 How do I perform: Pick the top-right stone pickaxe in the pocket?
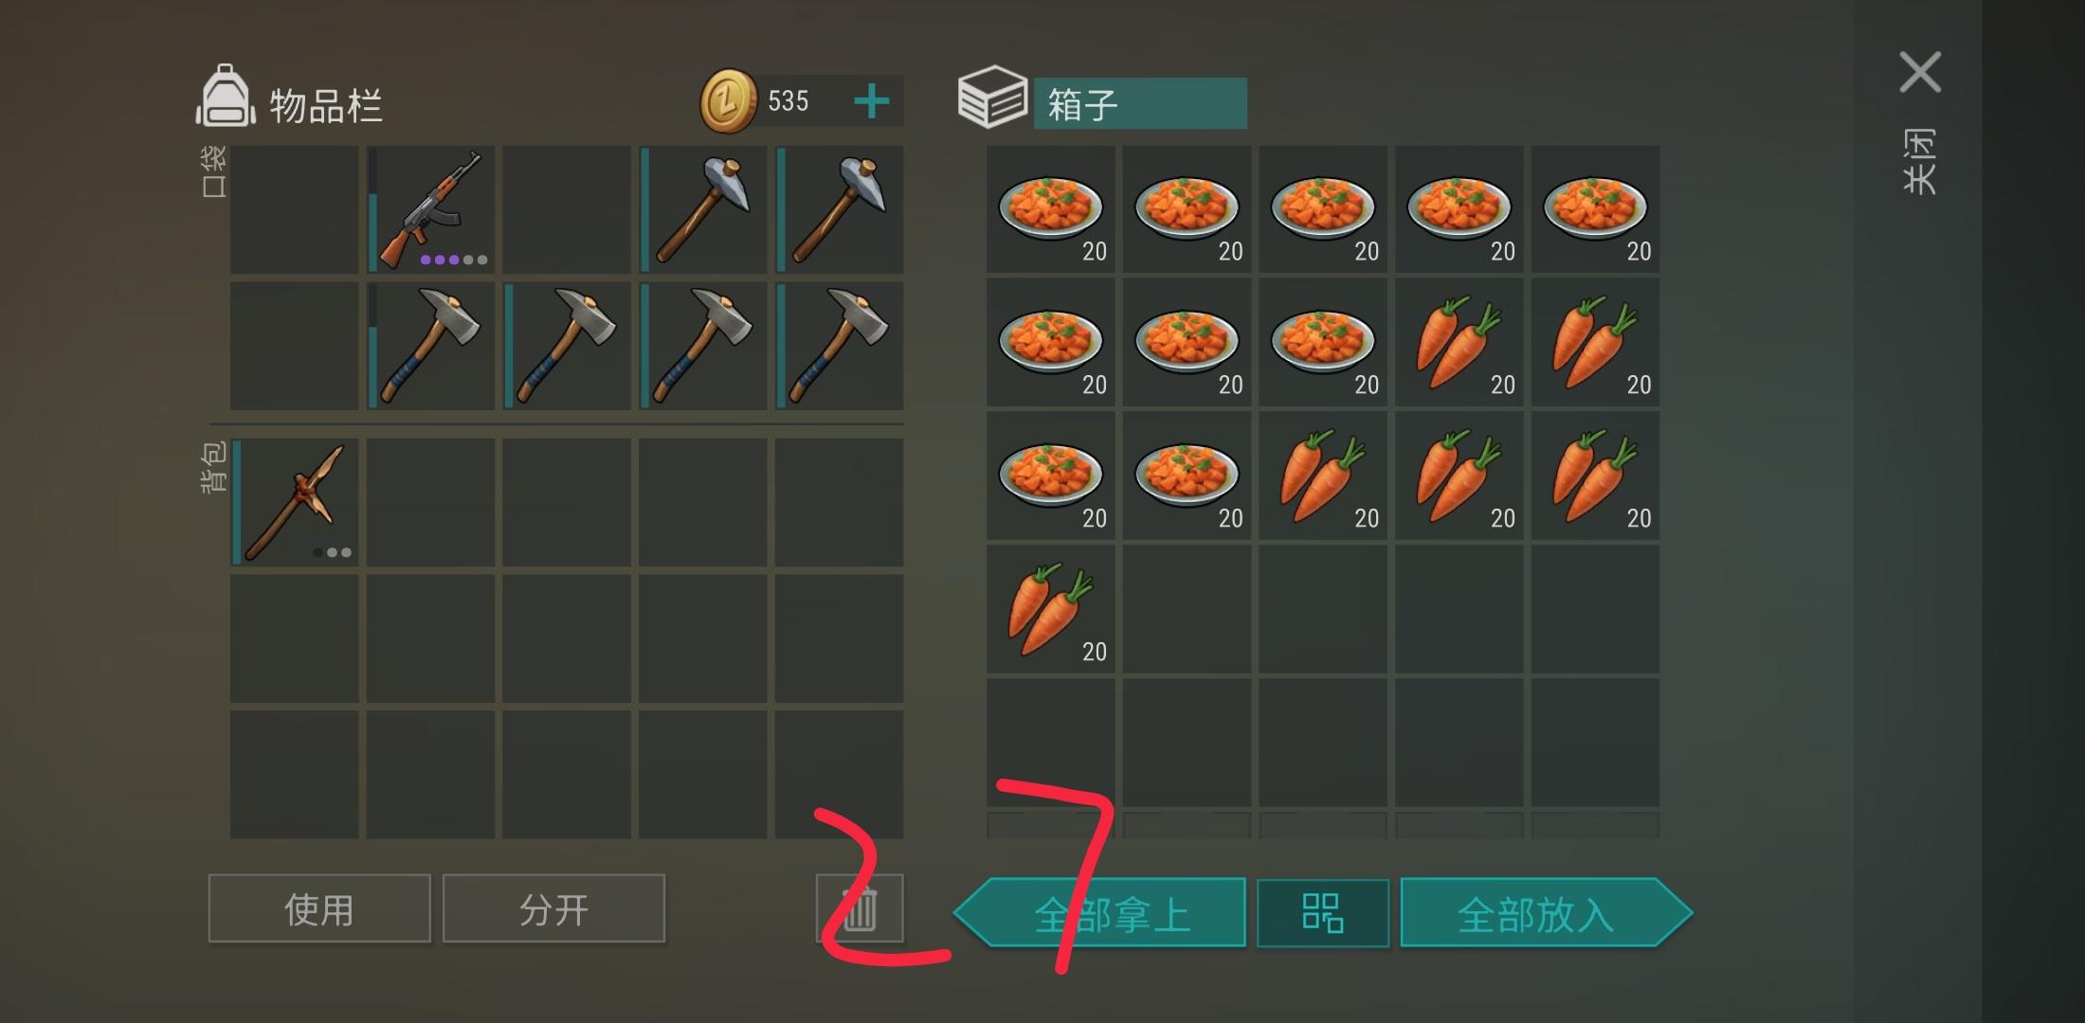840,209
